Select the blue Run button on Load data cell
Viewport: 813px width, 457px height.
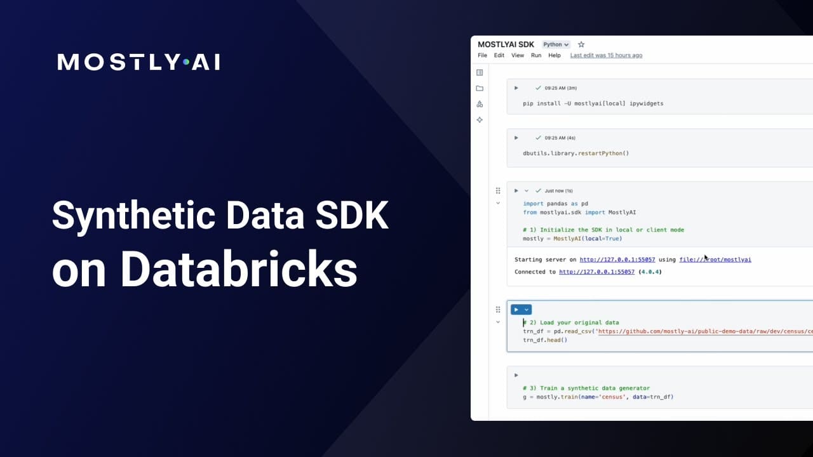point(517,309)
